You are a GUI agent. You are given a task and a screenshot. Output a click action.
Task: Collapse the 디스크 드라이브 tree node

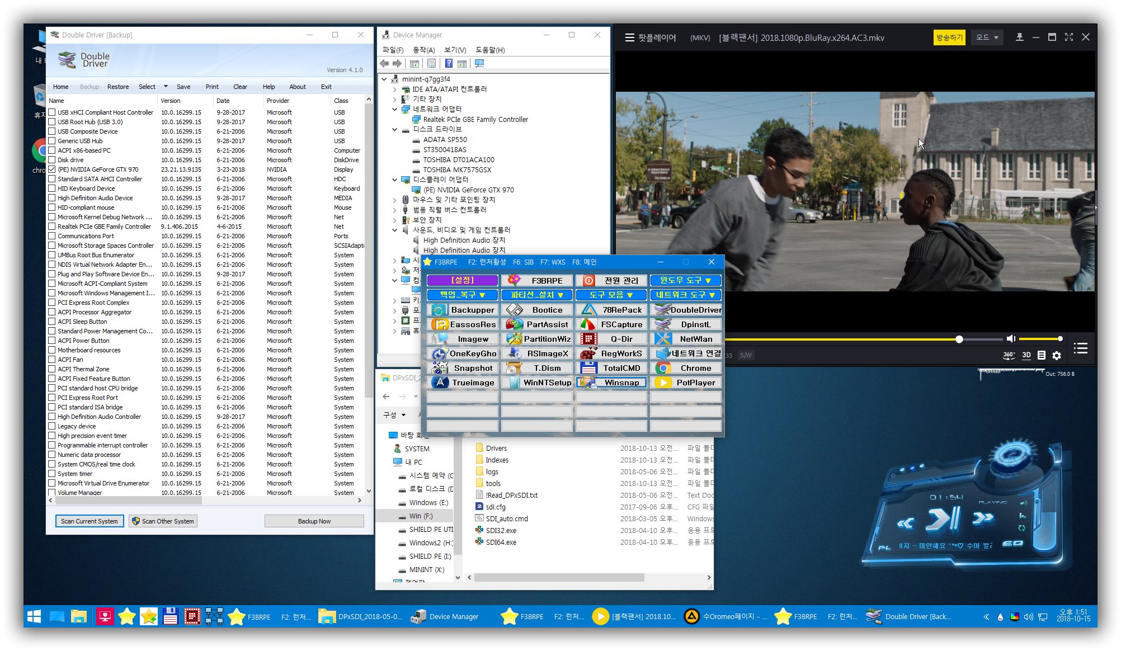(395, 129)
